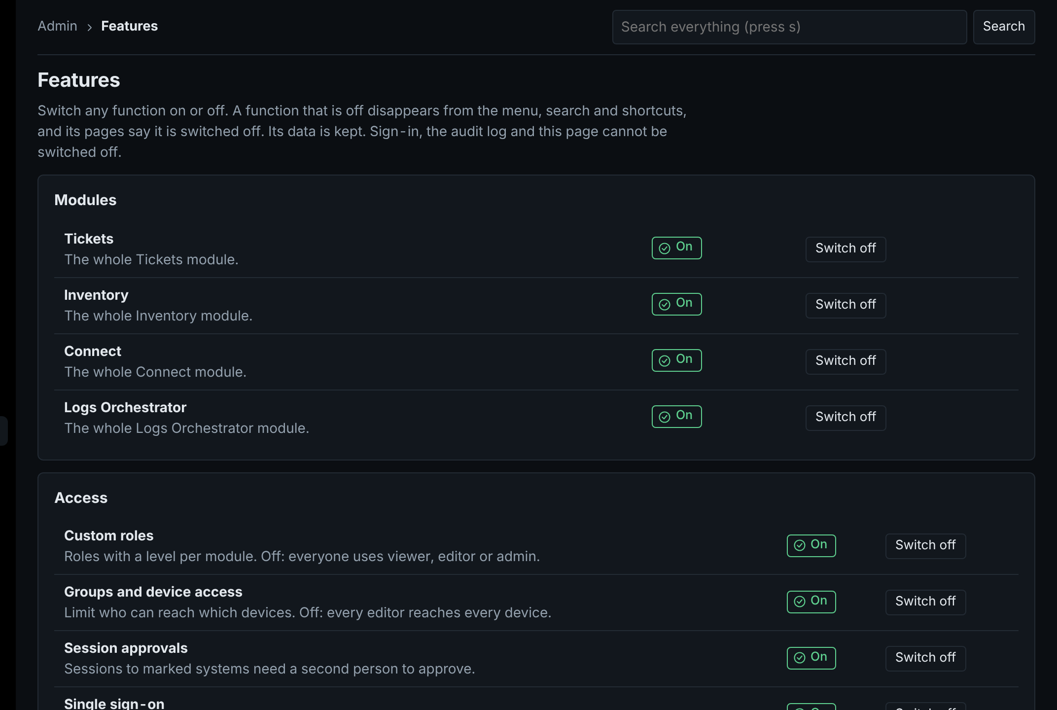The height and width of the screenshot is (710, 1057).
Task: Click the Features breadcrumb item
Action: click(x=129, y=26)
